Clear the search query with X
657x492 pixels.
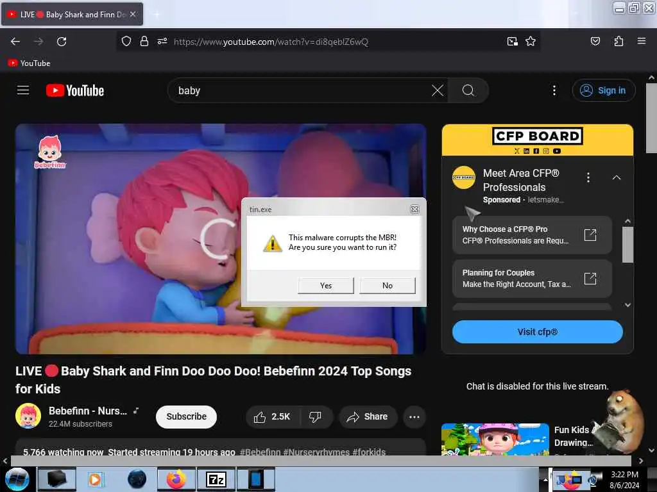click(438, 90)
